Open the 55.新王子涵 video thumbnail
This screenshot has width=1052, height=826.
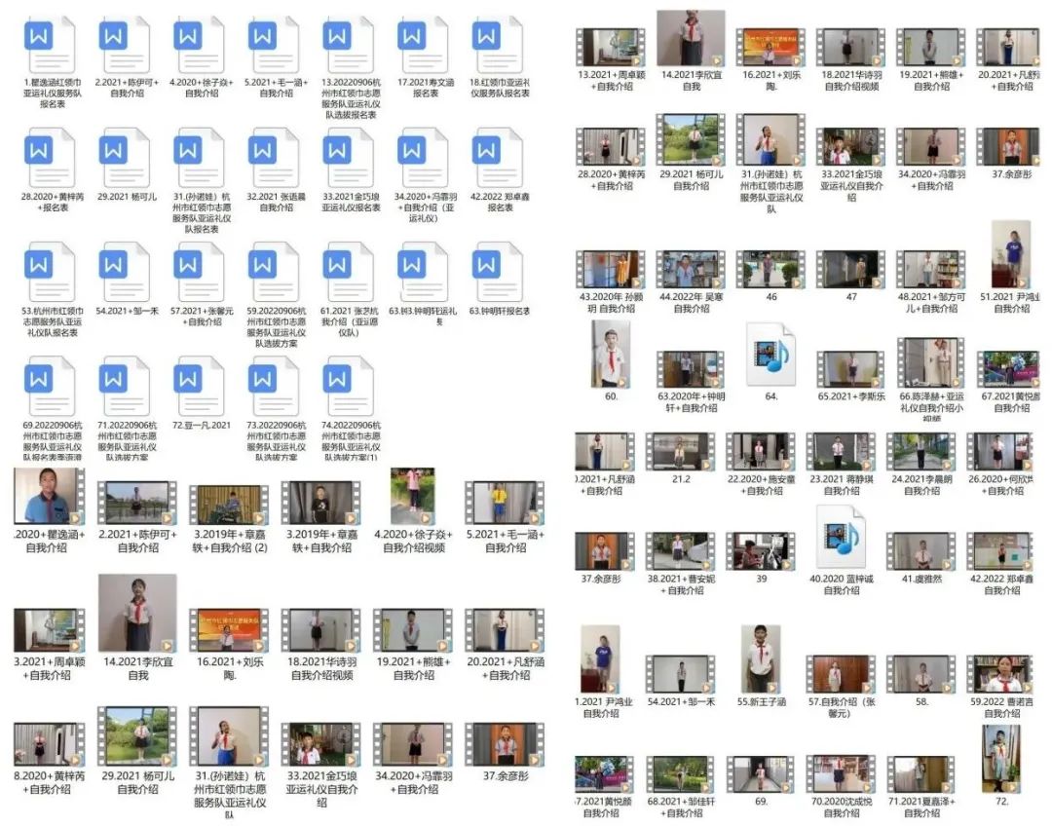point(760,658)
